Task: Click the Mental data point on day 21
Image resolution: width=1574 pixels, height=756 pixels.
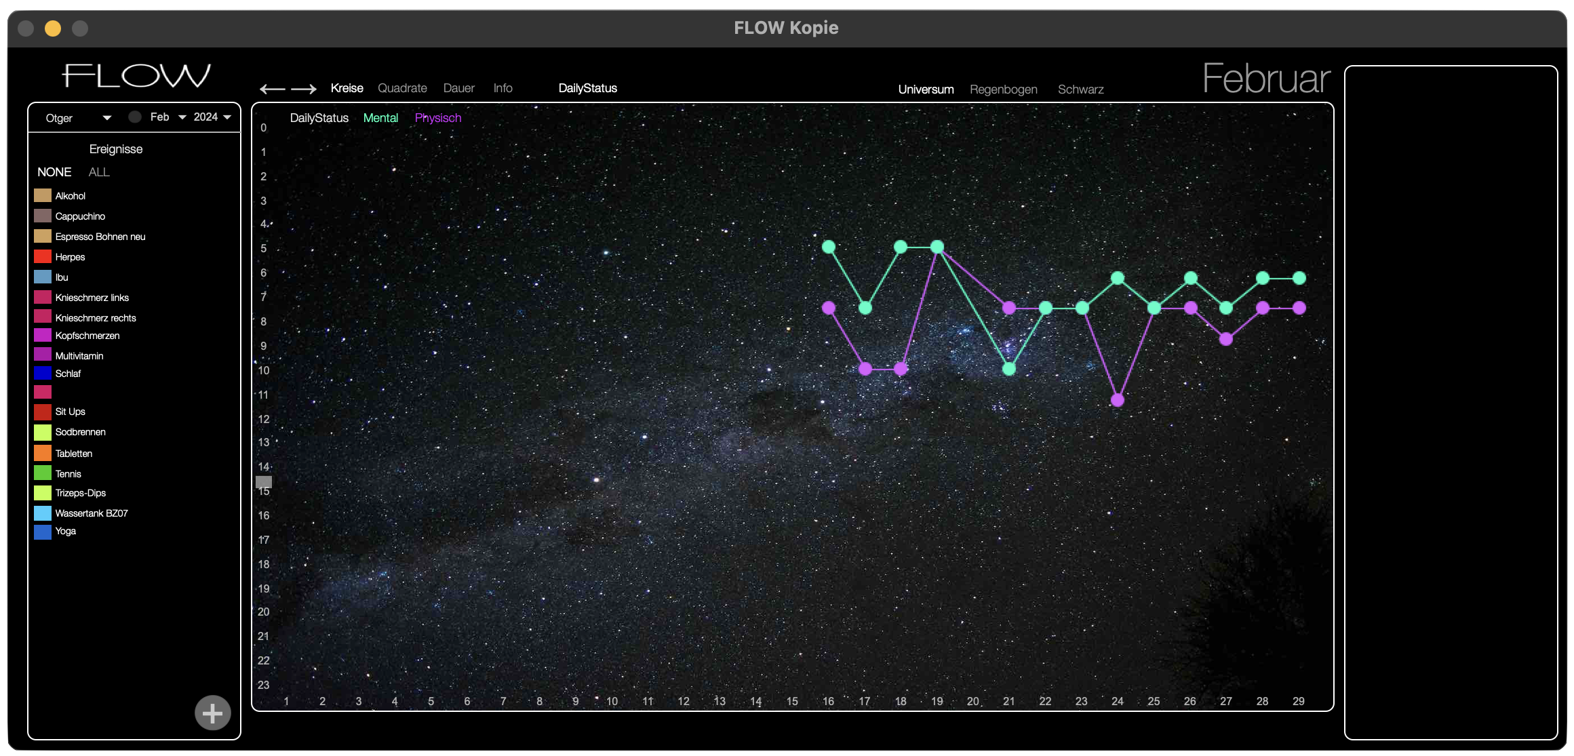Action: point(1009,369)
